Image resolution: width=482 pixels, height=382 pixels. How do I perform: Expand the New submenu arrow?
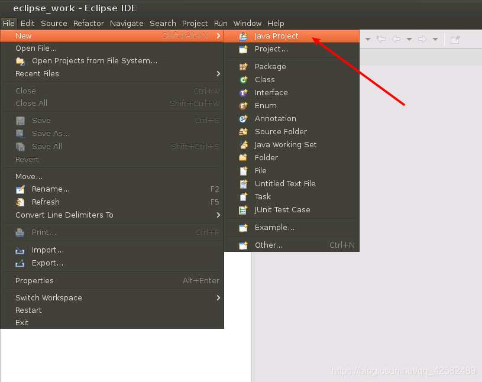tap(218, 35)
